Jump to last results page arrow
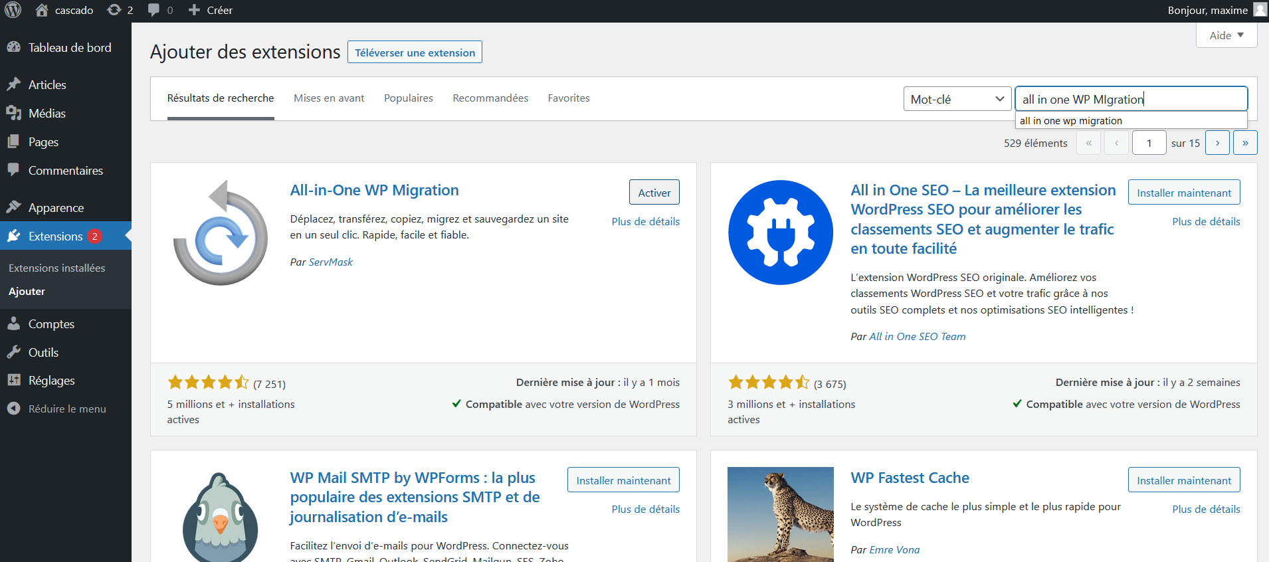This screenshot has height=562, width=1269. [x=1245, y=143]
